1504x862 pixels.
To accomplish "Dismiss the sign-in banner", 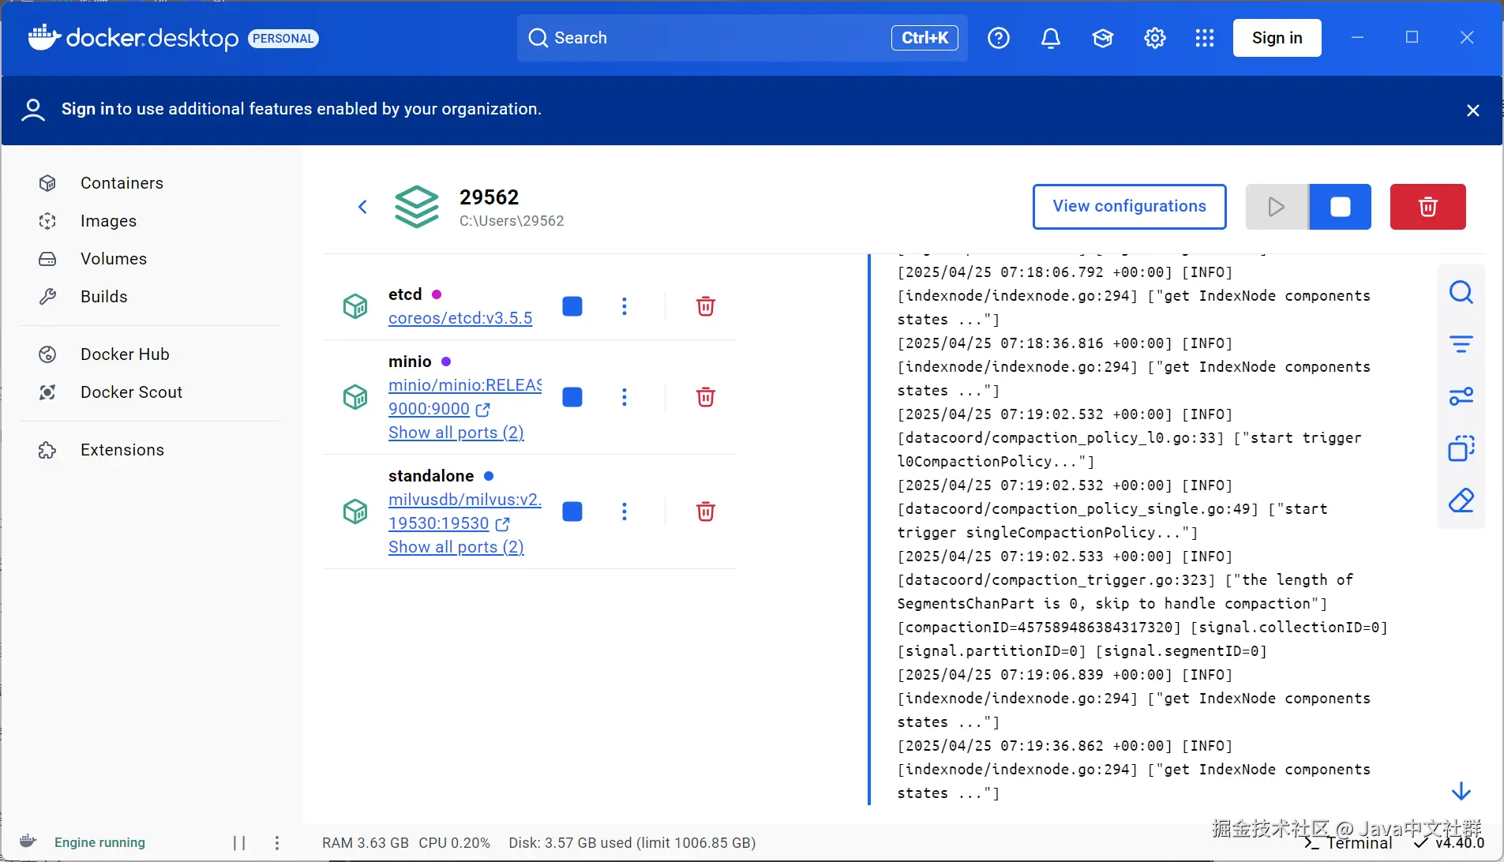I will click(x=1472, y=111).
